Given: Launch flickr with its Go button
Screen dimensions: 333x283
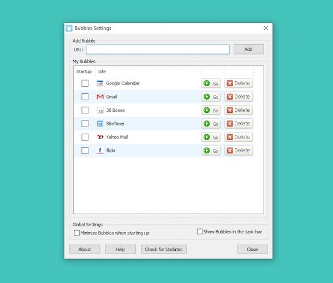Looking at the screenshot, I should click(211, 150).
